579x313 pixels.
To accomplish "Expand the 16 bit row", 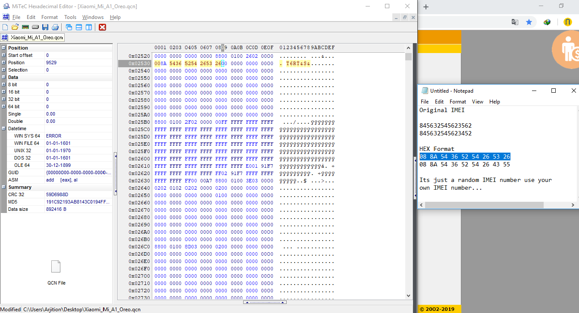I will click(4, 92).
